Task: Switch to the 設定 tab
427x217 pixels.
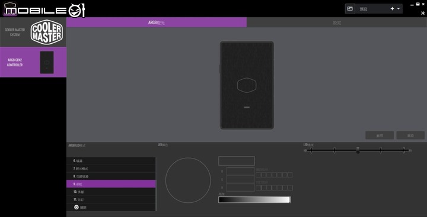Action: pyautogui.click(x=337, y=22)
